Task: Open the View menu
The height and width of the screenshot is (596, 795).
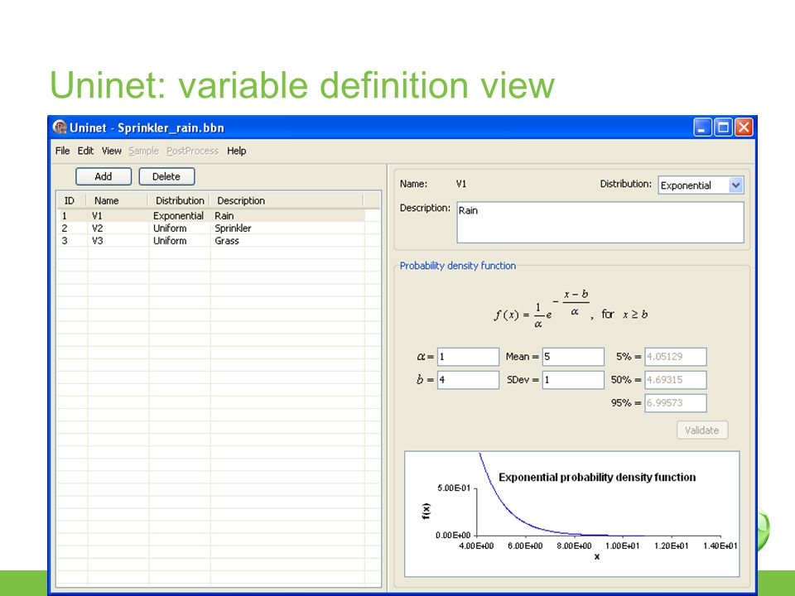Action: [x=112, y=151]
